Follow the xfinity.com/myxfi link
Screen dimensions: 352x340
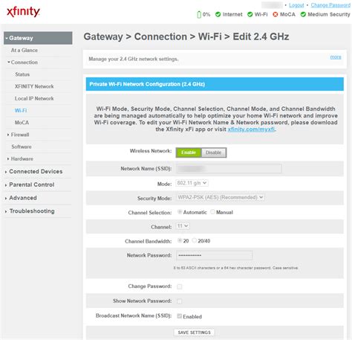[x=251, y=129]
